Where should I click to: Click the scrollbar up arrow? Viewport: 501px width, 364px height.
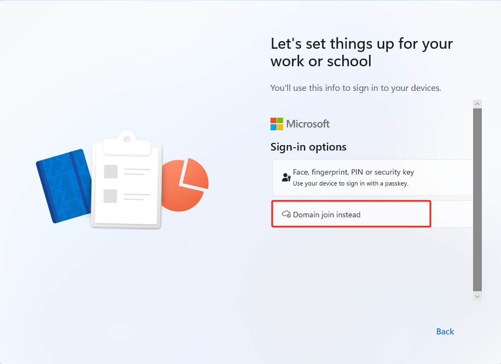pos(477,104)
